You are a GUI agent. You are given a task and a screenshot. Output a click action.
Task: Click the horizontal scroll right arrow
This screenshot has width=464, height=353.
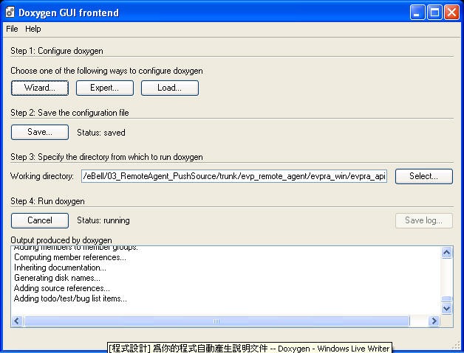434,321
